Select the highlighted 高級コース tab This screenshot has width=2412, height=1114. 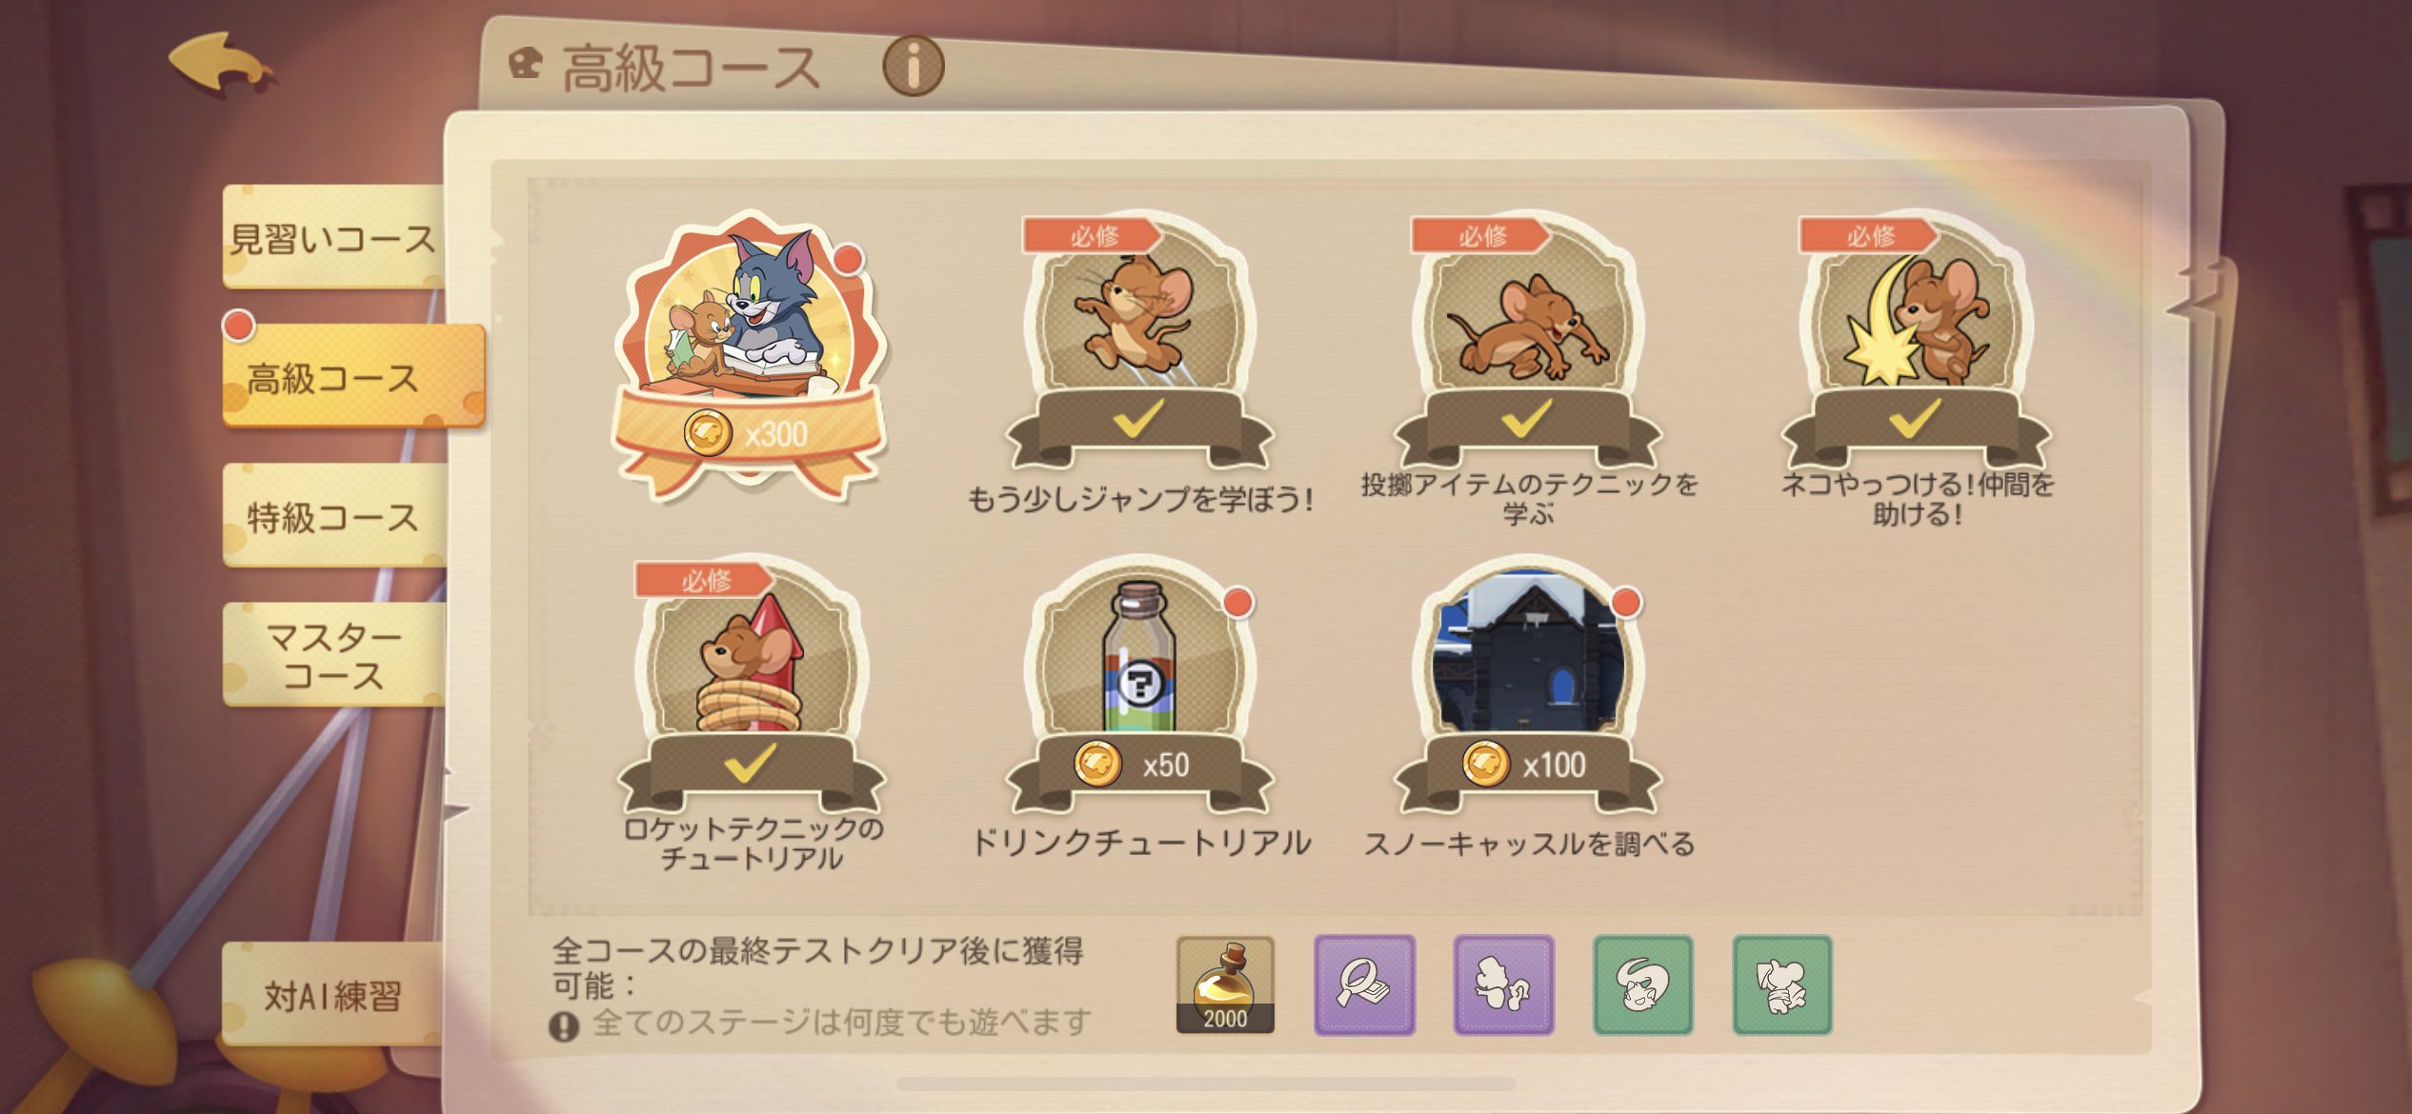353,377
